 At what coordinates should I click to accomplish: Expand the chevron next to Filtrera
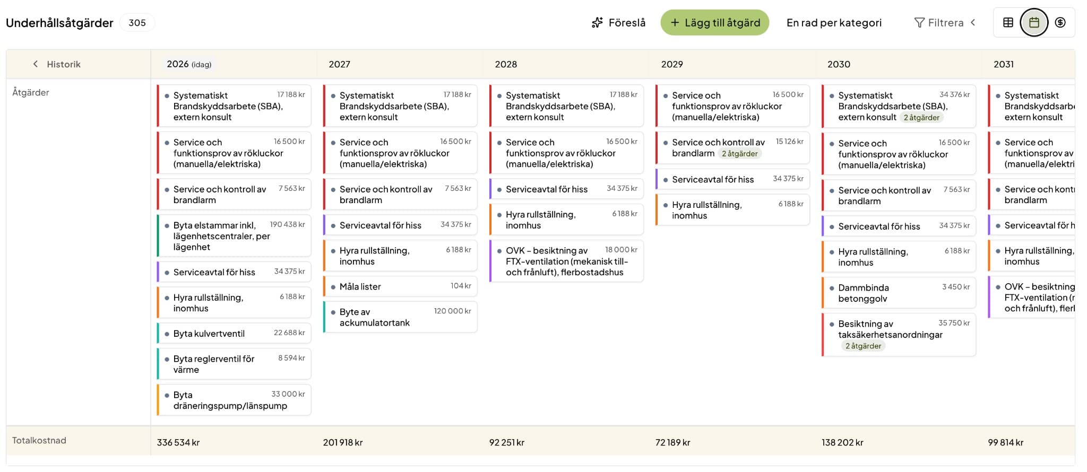(973, 22)
